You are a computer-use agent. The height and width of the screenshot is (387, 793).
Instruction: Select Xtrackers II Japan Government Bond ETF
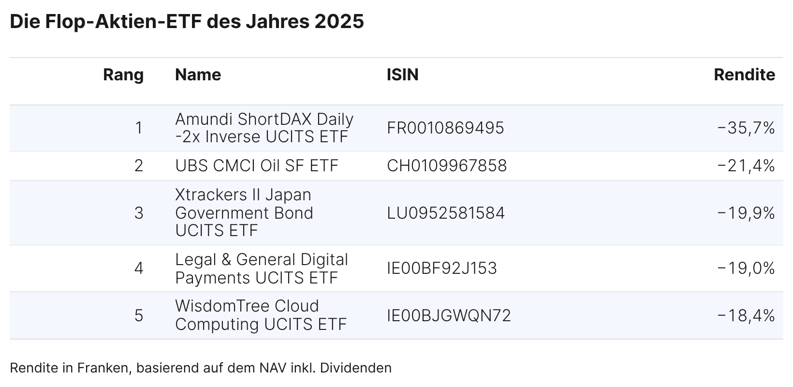244,213
